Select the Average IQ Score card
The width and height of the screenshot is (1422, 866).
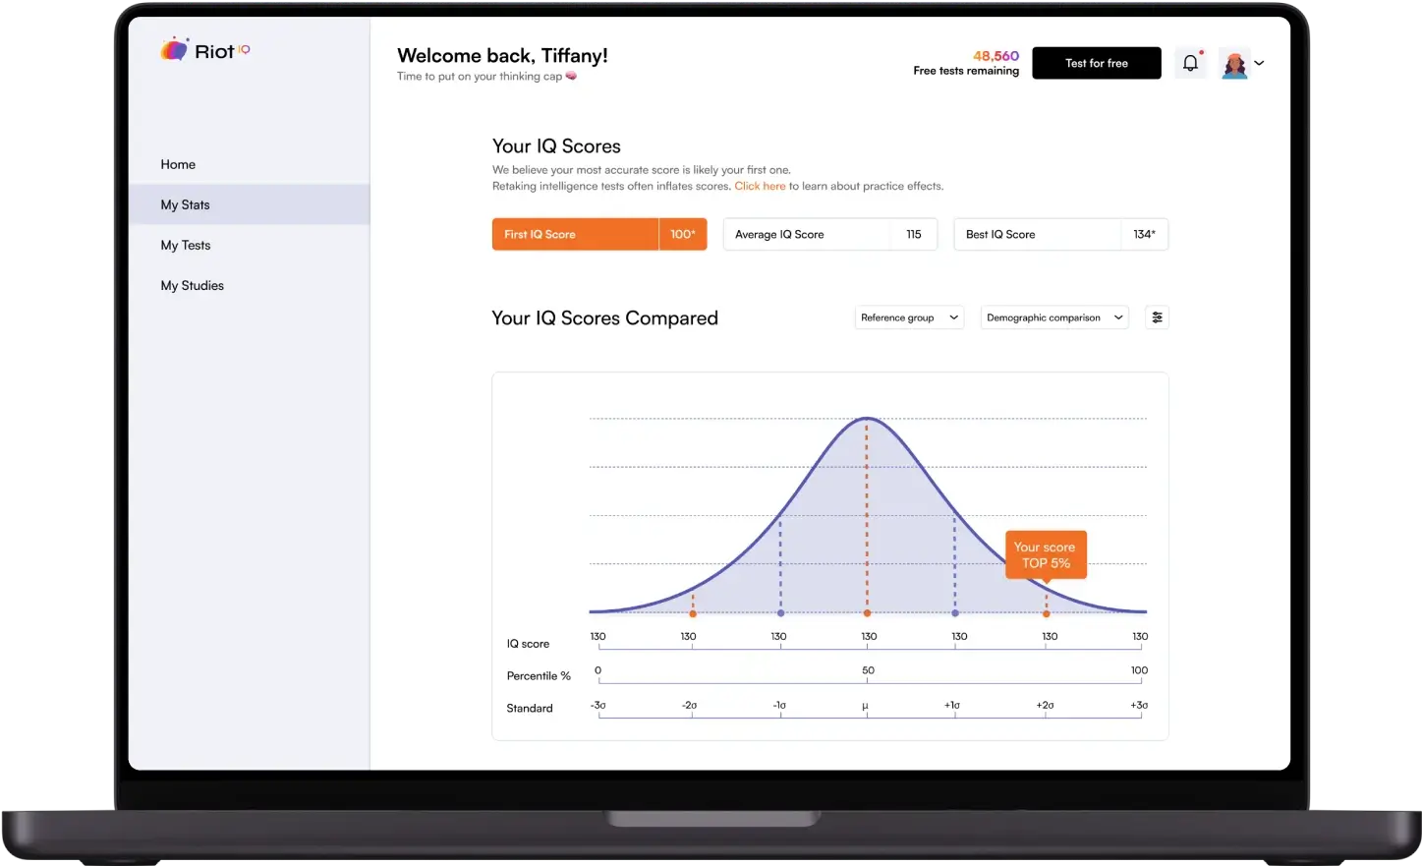coord(829,234)
